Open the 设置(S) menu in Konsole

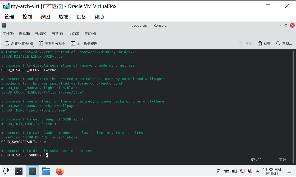pyautogui.click(x=73, y=33)
